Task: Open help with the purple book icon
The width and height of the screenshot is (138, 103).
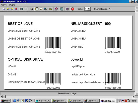Action: click(x=56, y=9)
